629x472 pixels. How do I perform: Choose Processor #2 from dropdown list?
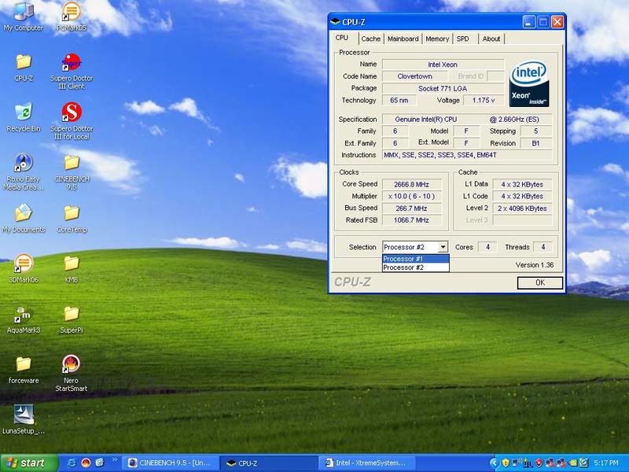pos(416,267)
